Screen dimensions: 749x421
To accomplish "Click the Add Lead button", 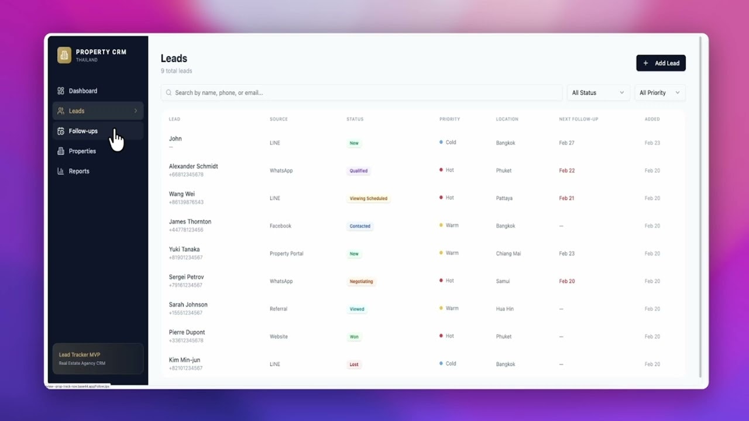I will [661, 63].
